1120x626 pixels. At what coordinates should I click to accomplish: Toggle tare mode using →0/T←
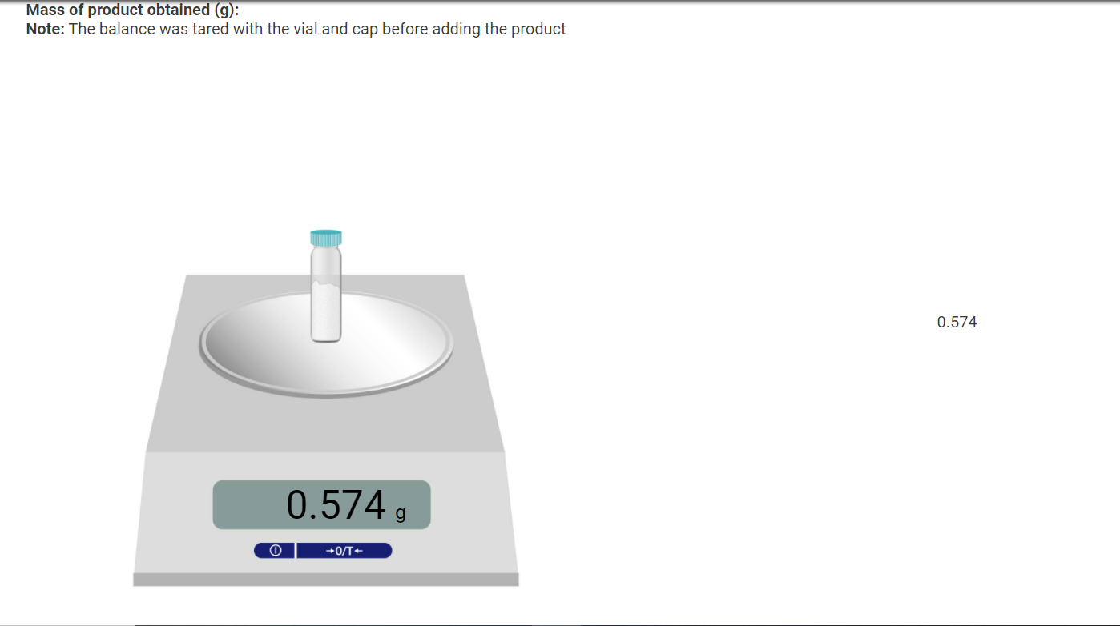[x=343, y=550]
